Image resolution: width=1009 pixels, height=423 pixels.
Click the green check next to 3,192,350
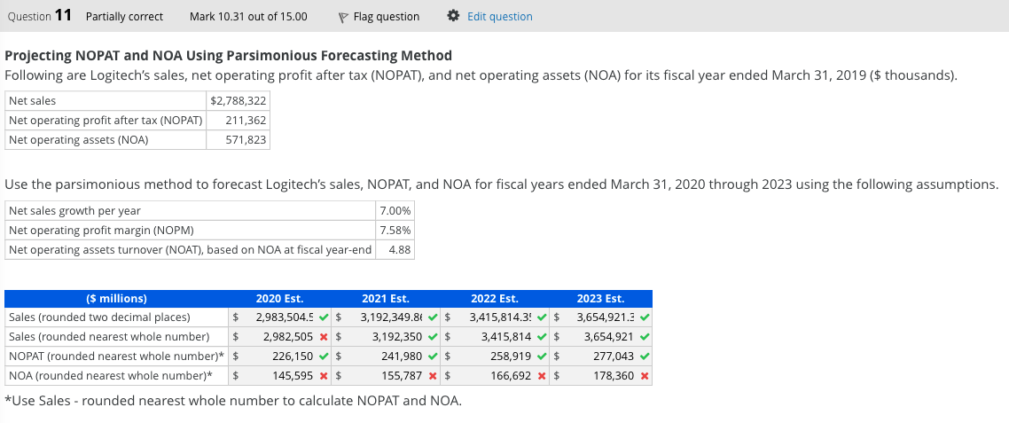pos(433,337)
